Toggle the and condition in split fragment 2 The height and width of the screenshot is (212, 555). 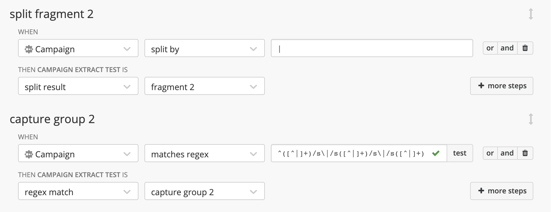click(x=507, y=48)
